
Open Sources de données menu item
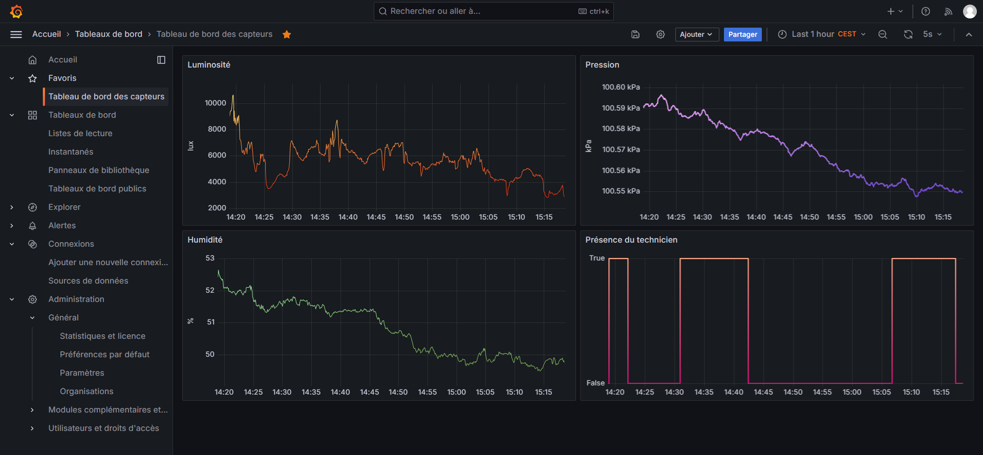88,281
